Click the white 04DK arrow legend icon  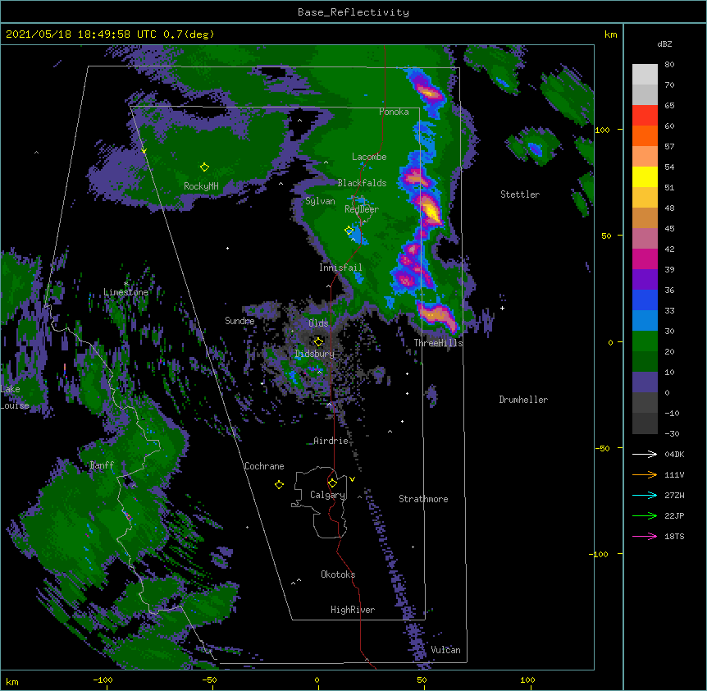pos(645,454)
